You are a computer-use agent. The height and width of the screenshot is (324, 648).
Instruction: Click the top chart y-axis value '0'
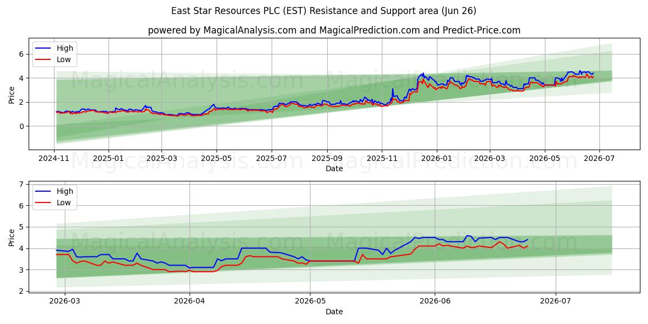[22, 126]
